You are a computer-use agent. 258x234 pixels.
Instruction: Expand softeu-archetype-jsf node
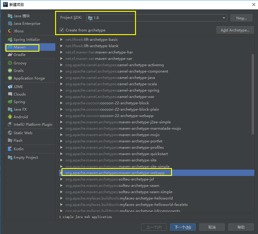pos(61,179)
